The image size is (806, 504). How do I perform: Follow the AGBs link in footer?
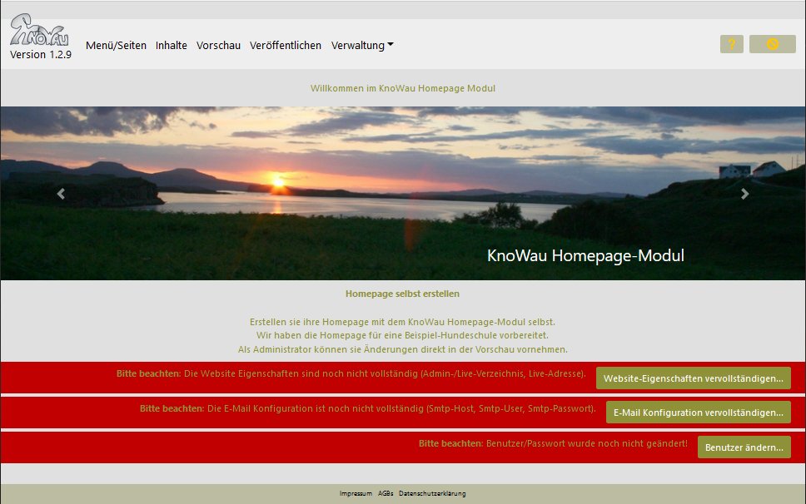[x=386, y=493]
